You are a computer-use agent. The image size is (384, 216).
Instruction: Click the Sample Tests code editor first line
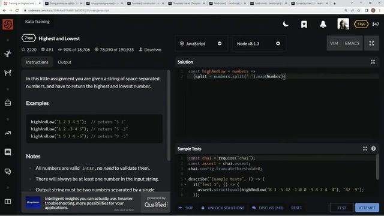pos(281,158)
